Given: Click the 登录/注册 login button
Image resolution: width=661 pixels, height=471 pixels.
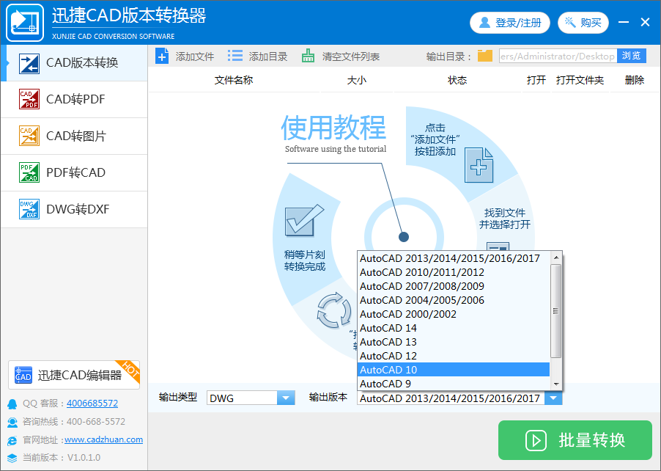Looking at the screenshot, I should pos(511,23).
